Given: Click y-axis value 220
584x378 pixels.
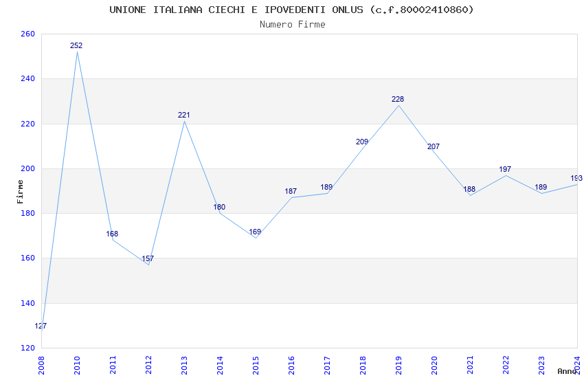Looking at the screenshot, I should coord(28,124).
